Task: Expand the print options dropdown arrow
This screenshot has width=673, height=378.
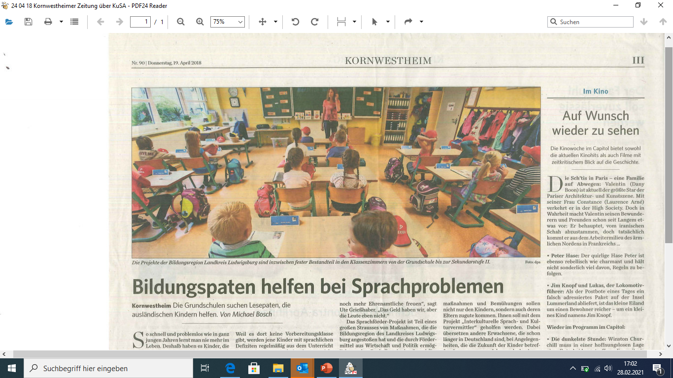Action: point(61,22)
